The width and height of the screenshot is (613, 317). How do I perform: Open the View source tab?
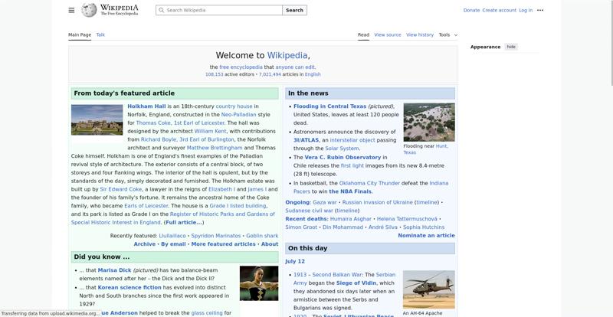pos(388,34)
